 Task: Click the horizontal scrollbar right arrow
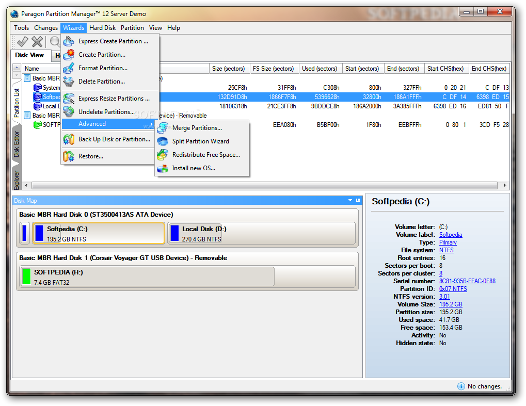(x=505, y=185)
